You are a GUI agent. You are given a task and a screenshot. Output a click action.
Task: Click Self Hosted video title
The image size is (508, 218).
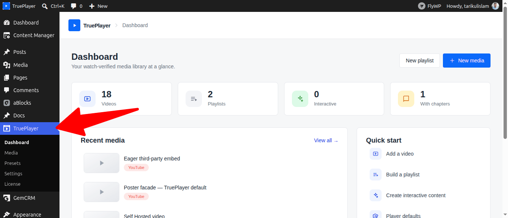(x=144, y=216)
